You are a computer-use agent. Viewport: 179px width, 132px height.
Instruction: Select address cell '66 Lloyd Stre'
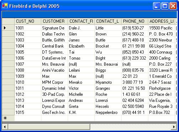162,46
